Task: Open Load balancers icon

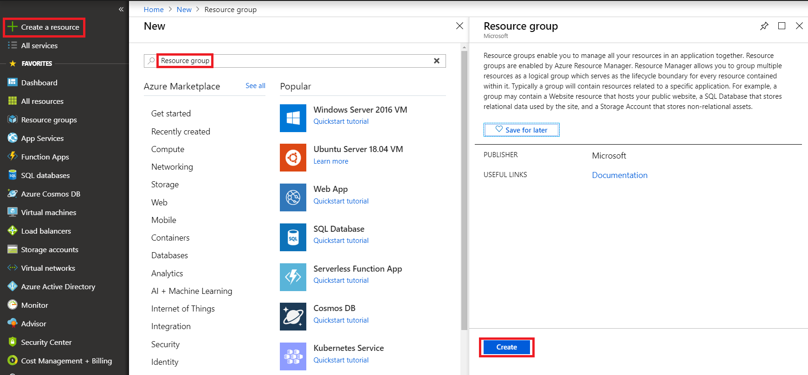Action: (13, 231)
